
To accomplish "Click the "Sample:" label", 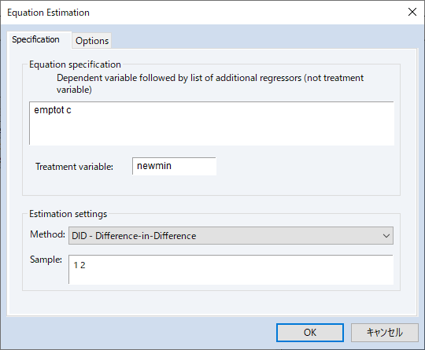I will click(x=46, y=260).
